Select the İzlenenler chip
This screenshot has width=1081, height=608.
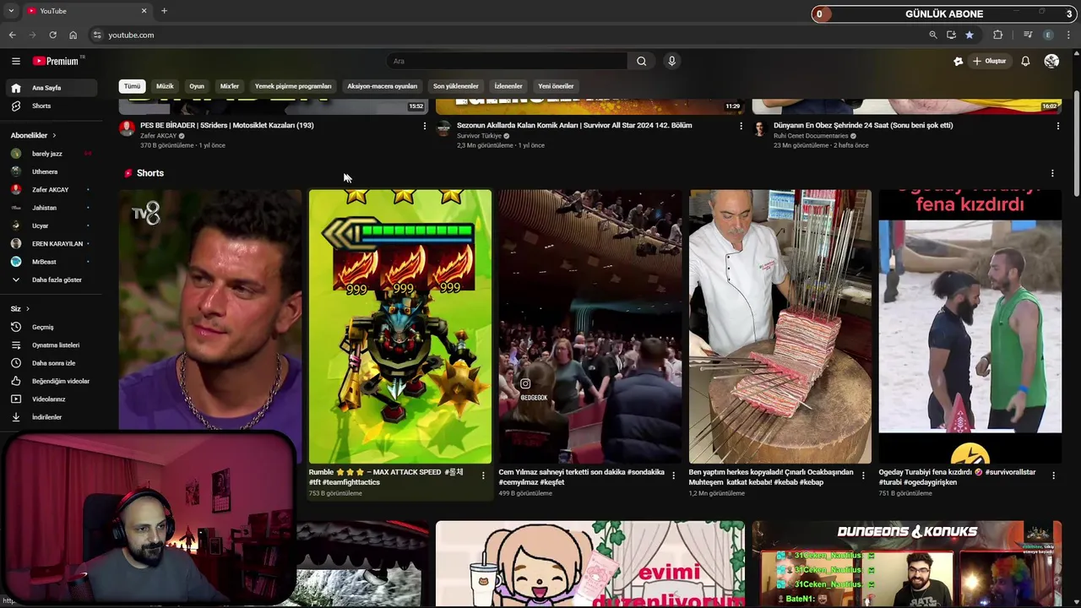[508, 86]
